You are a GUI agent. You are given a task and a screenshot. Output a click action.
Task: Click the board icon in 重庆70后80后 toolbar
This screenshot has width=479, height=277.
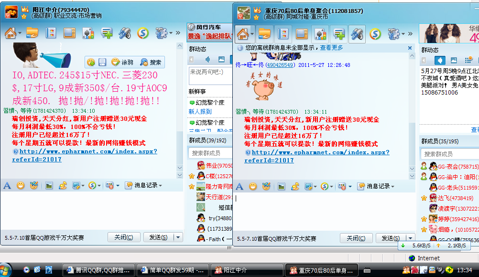(x=302, y=34)
